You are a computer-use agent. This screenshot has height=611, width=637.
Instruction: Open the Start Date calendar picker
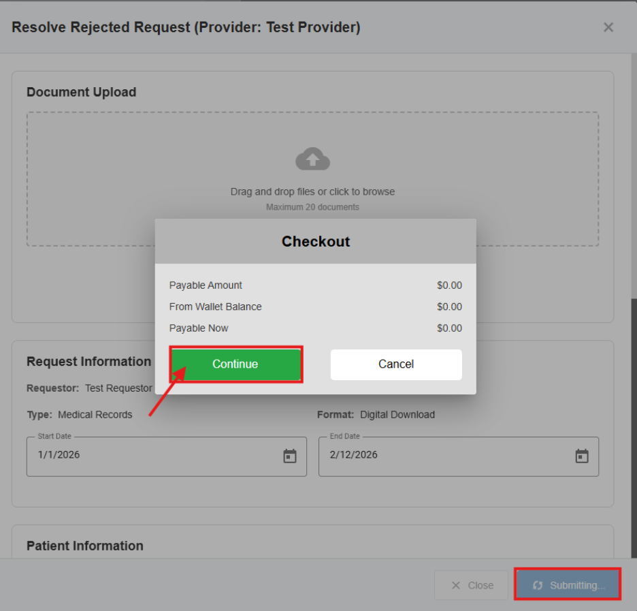[290, 456]
